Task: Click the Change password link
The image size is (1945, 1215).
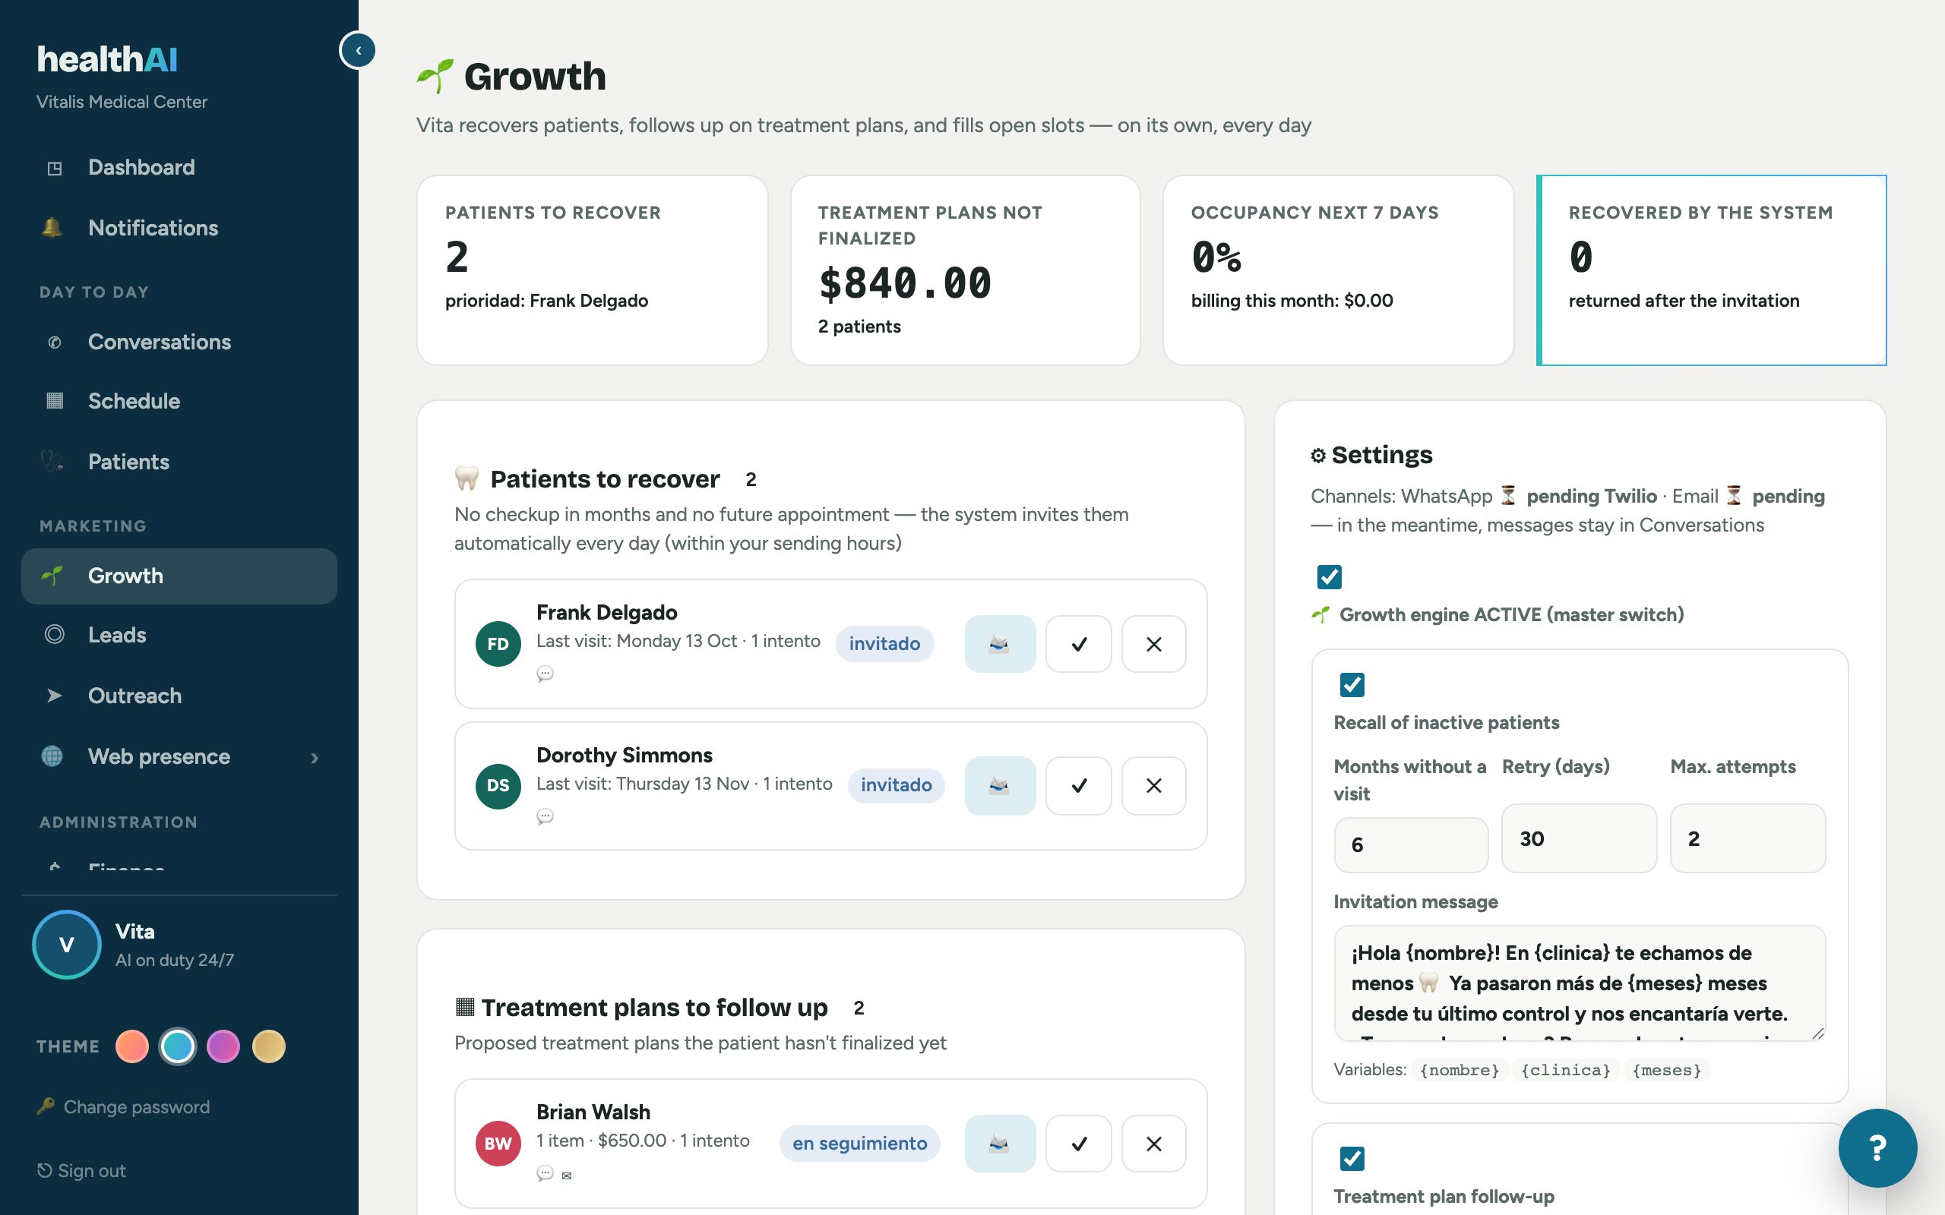Action: point(124,1107)
